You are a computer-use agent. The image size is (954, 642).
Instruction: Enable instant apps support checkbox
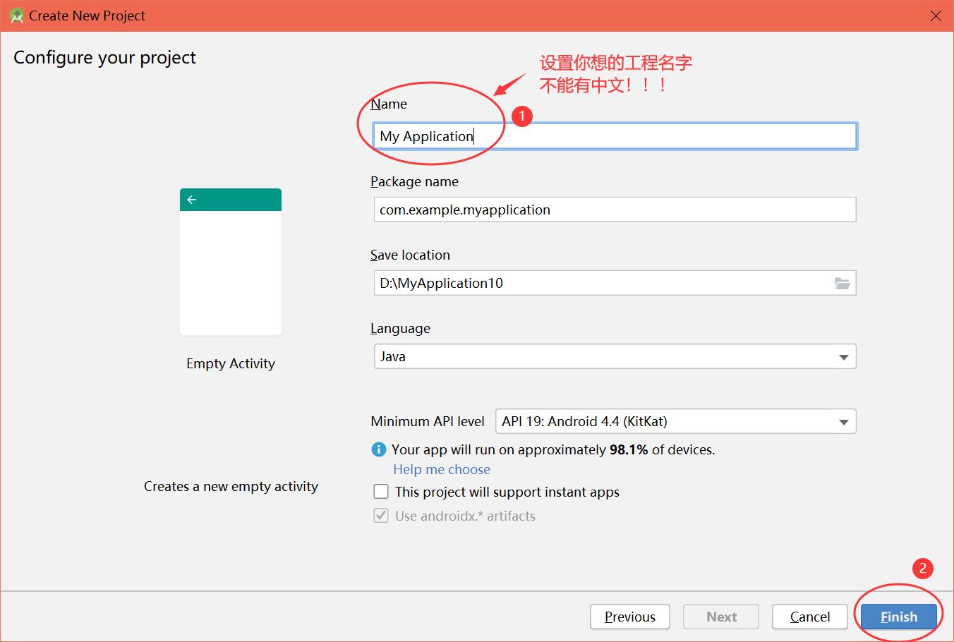pyautogui.click(x=381, y=492)
